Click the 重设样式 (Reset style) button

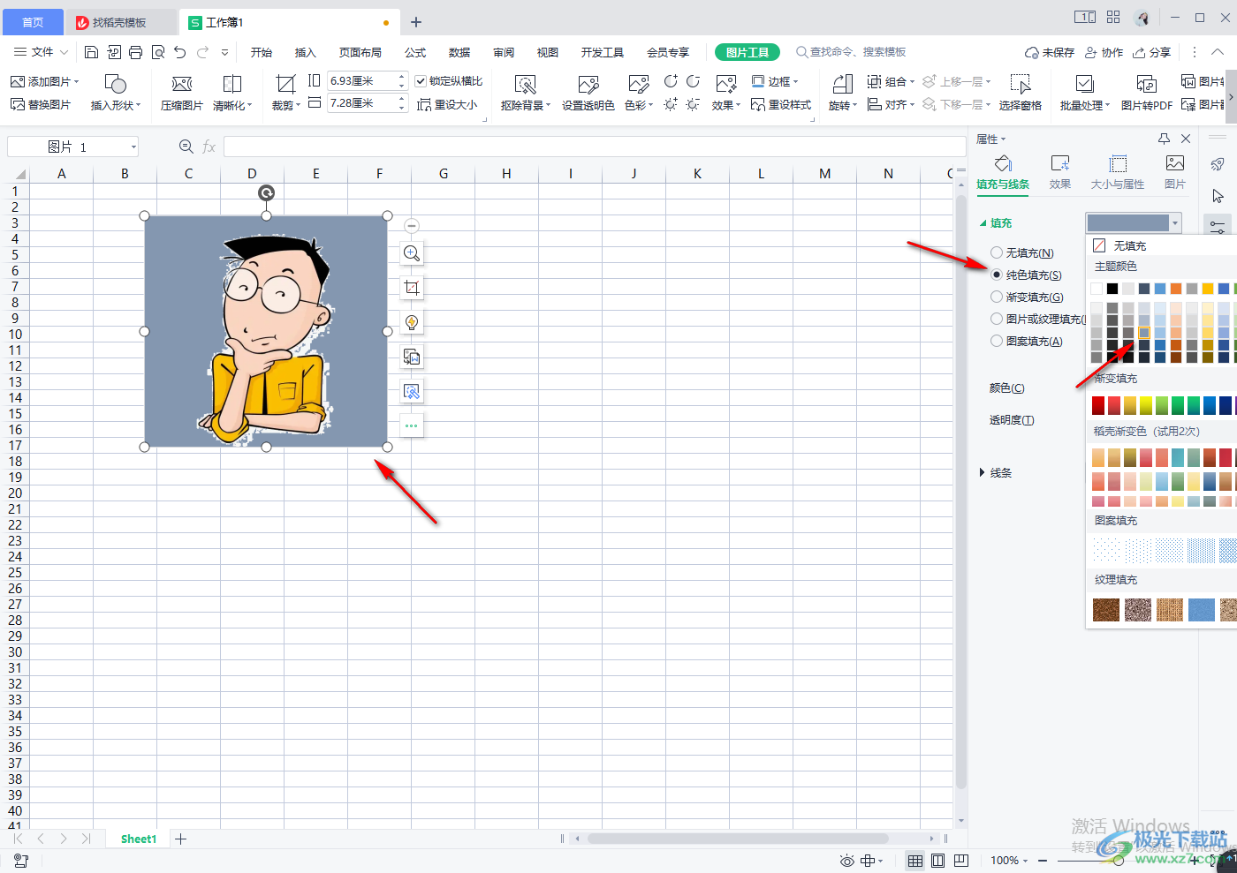pos(781,104)
